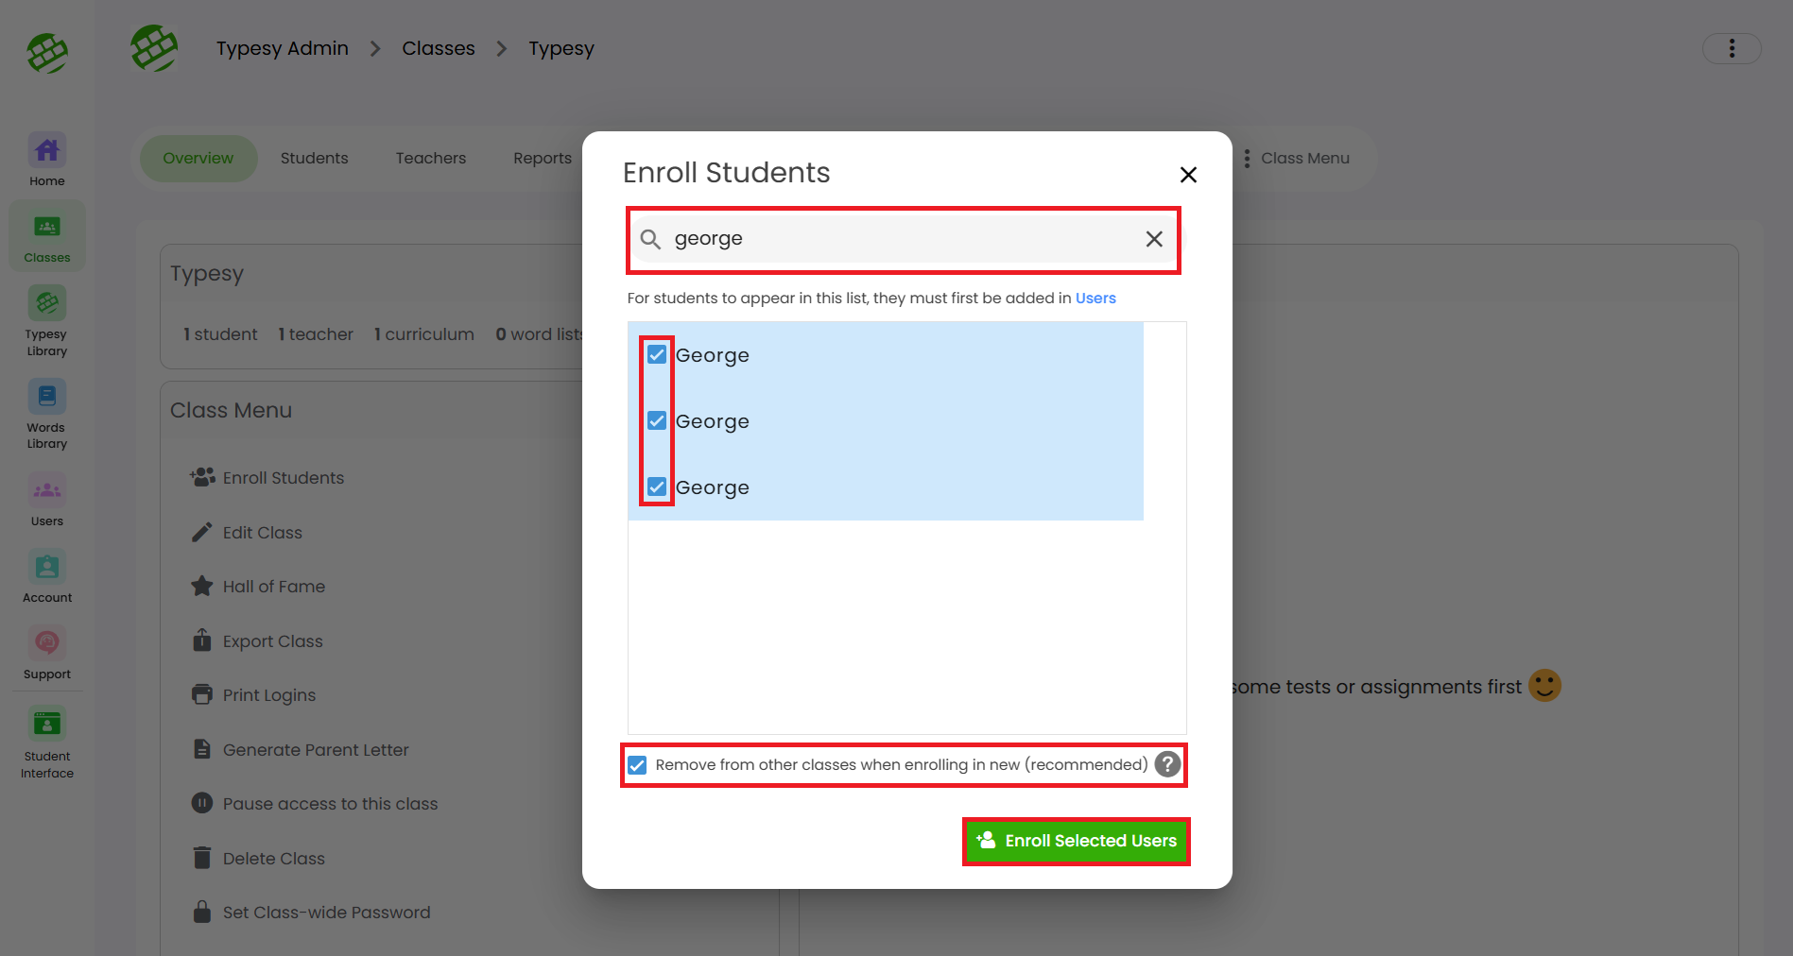Clear the george search text
Image resolution: width=1793 pixels, height=956 pixels.
(1154, 239)
